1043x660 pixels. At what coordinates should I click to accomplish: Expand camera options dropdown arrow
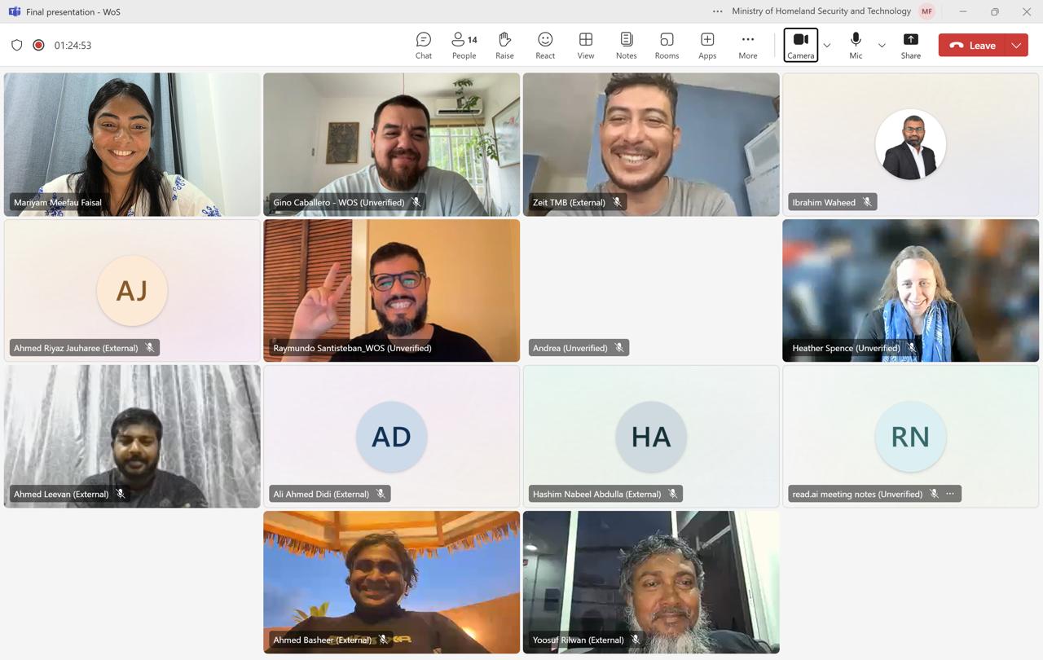click(827, 46)
